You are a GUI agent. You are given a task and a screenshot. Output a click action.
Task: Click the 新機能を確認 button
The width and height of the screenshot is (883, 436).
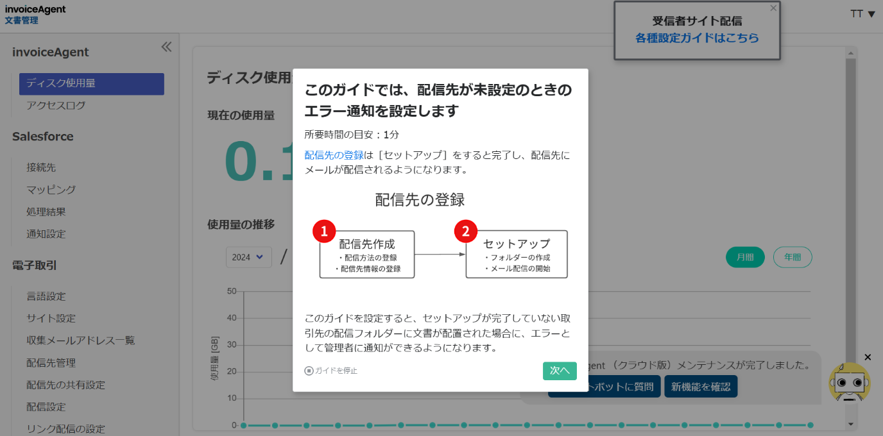pos(701,387)
